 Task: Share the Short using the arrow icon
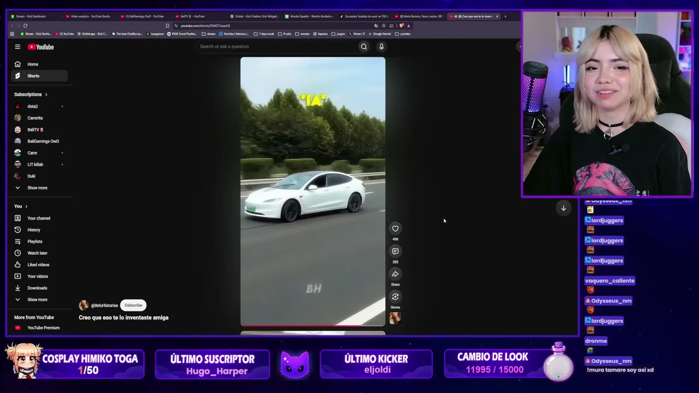[395, 274]
